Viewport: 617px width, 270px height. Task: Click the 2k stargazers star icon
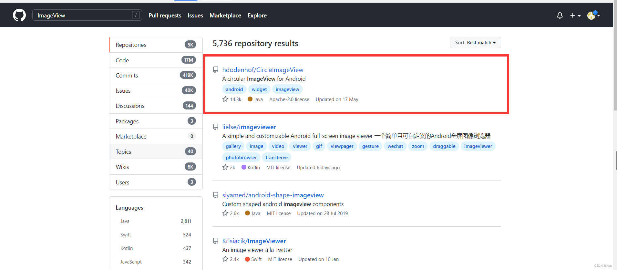tap(225, 167)
